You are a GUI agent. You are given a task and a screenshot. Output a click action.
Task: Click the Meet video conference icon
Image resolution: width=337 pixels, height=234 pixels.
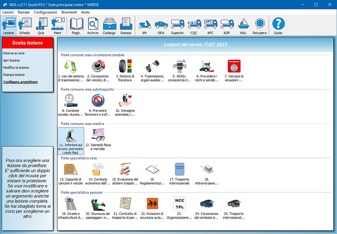coord(57,26)
